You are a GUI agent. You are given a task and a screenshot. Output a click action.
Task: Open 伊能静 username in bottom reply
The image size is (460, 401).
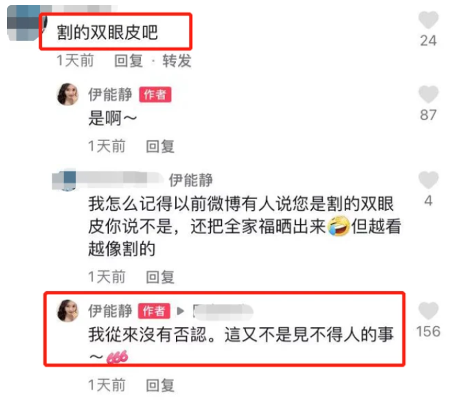point(110,311)
